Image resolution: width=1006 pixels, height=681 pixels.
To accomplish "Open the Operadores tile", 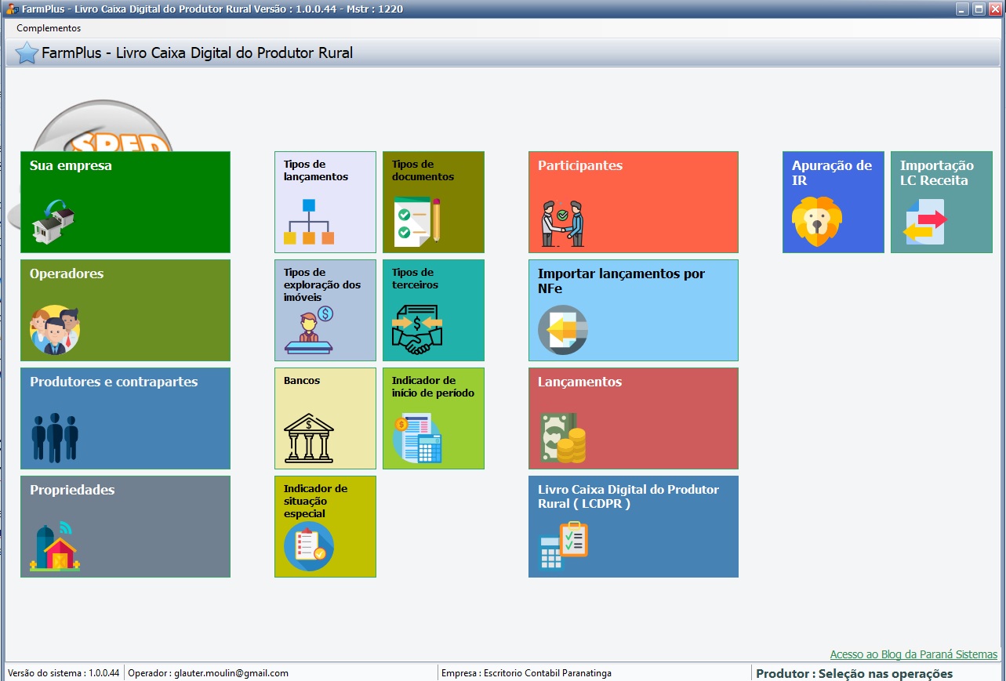I will coord(125,310).
